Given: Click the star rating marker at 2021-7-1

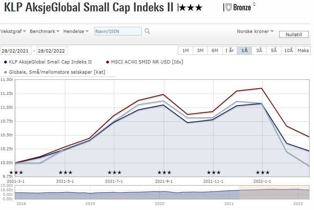Looking at the screenshot, I should (x=114, y=172).
